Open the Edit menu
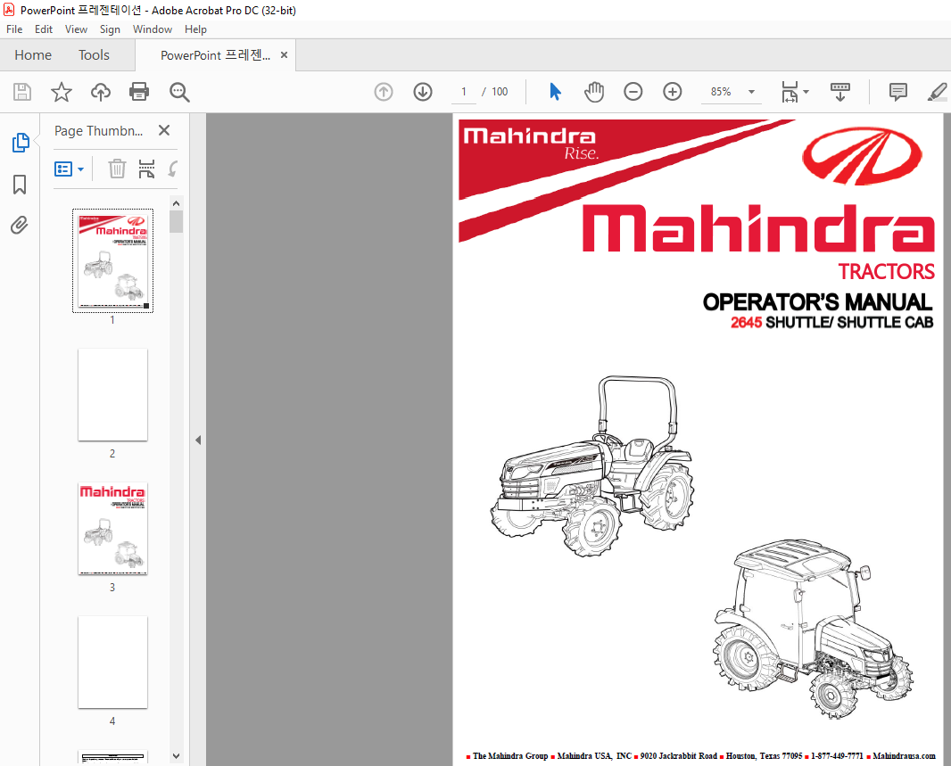Image resolution: width=951 pixels, height=766 pixels. click(x=43, y=29)
